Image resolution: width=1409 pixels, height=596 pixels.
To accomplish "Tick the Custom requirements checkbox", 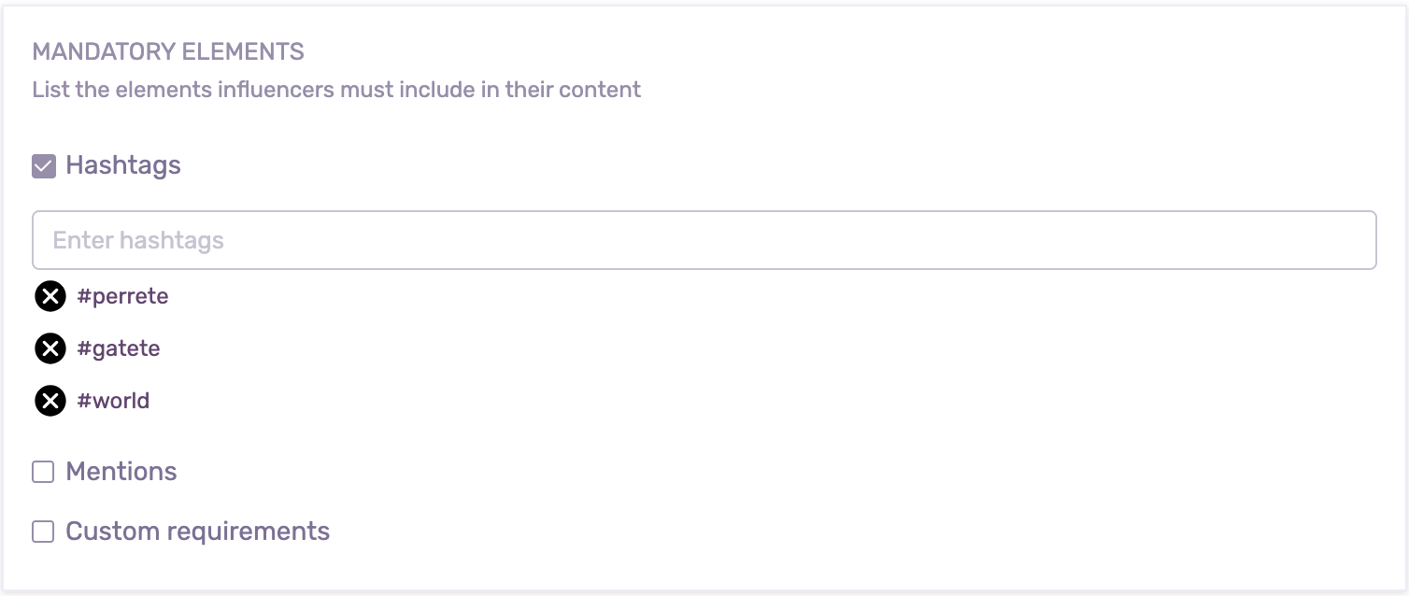I will click(x=43, y=532).
